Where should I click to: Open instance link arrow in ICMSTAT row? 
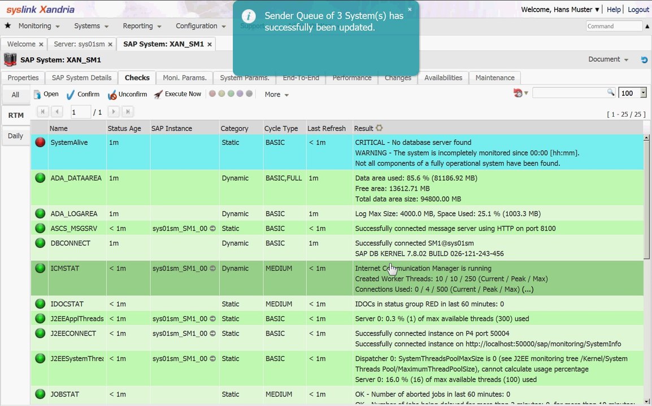tap(212, 268)
